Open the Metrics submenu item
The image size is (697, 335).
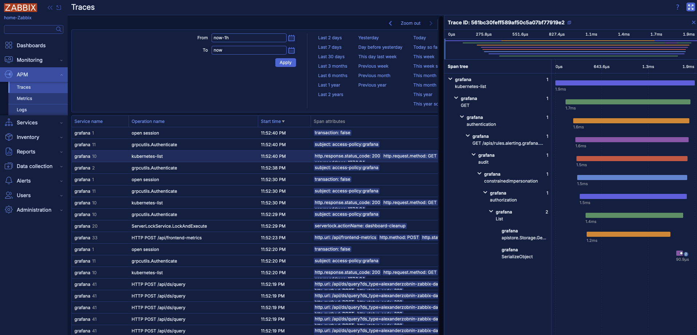coord(38,99)
